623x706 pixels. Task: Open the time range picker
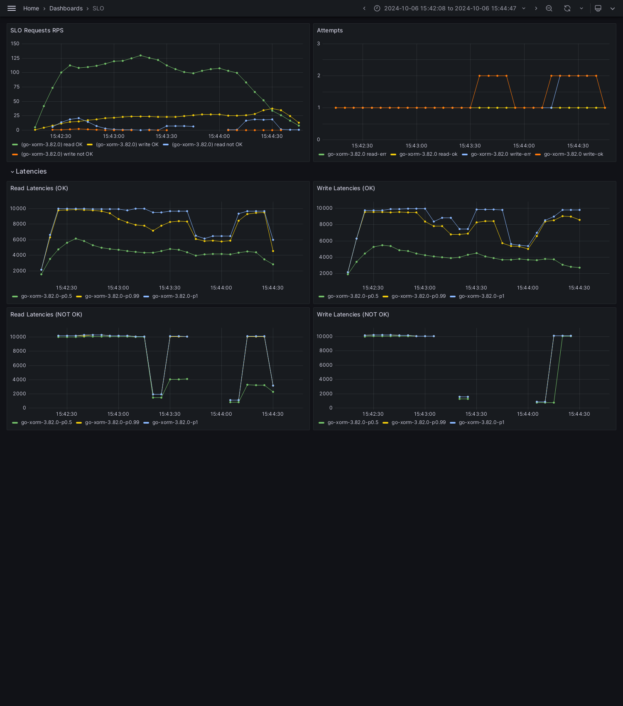pos(450,8)
